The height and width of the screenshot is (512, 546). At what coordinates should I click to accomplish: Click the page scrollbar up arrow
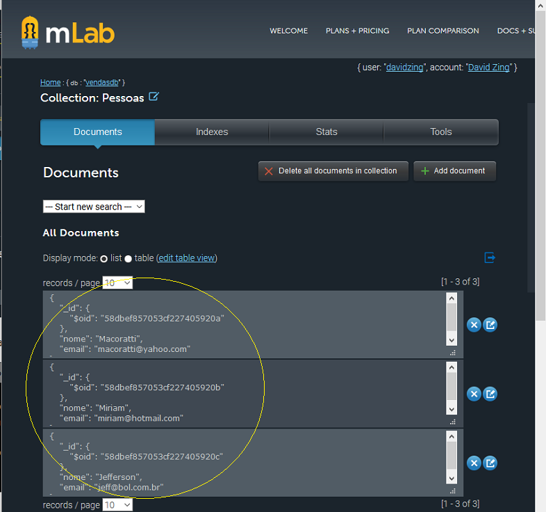click(540, 6)
